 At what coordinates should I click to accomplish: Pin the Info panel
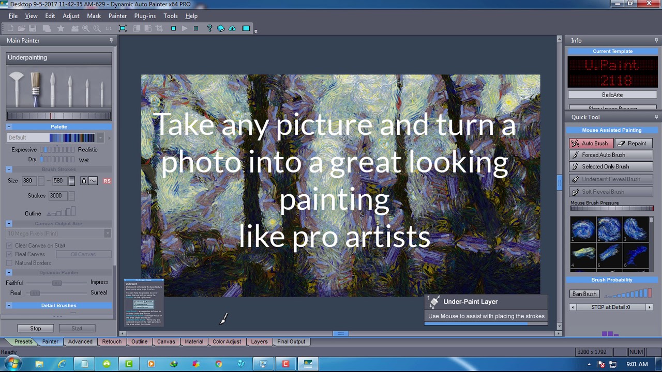tap(656, 40)
